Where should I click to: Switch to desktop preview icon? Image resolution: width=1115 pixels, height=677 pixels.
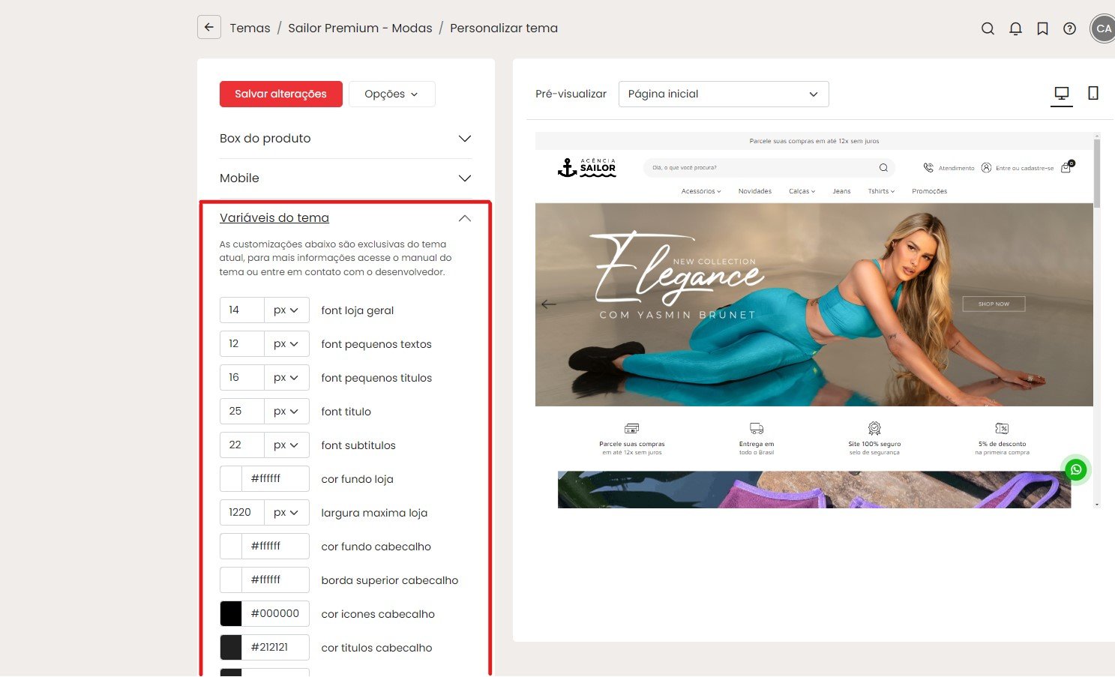click(1061, 94)
